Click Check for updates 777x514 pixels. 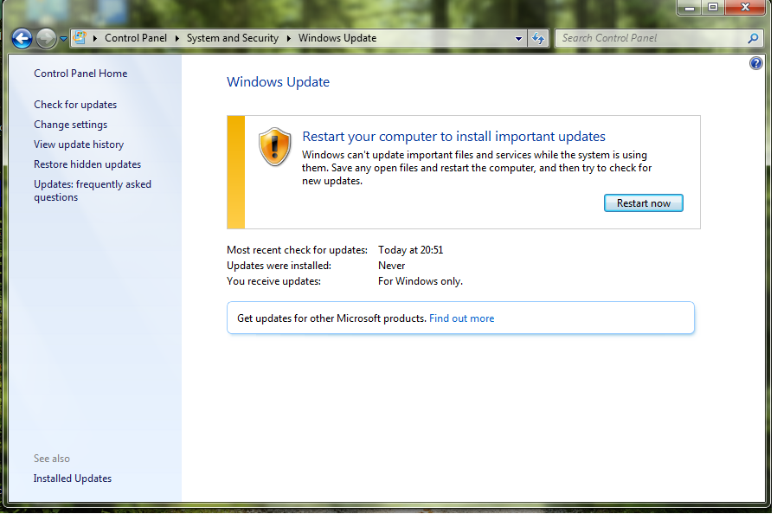point(75,105)
